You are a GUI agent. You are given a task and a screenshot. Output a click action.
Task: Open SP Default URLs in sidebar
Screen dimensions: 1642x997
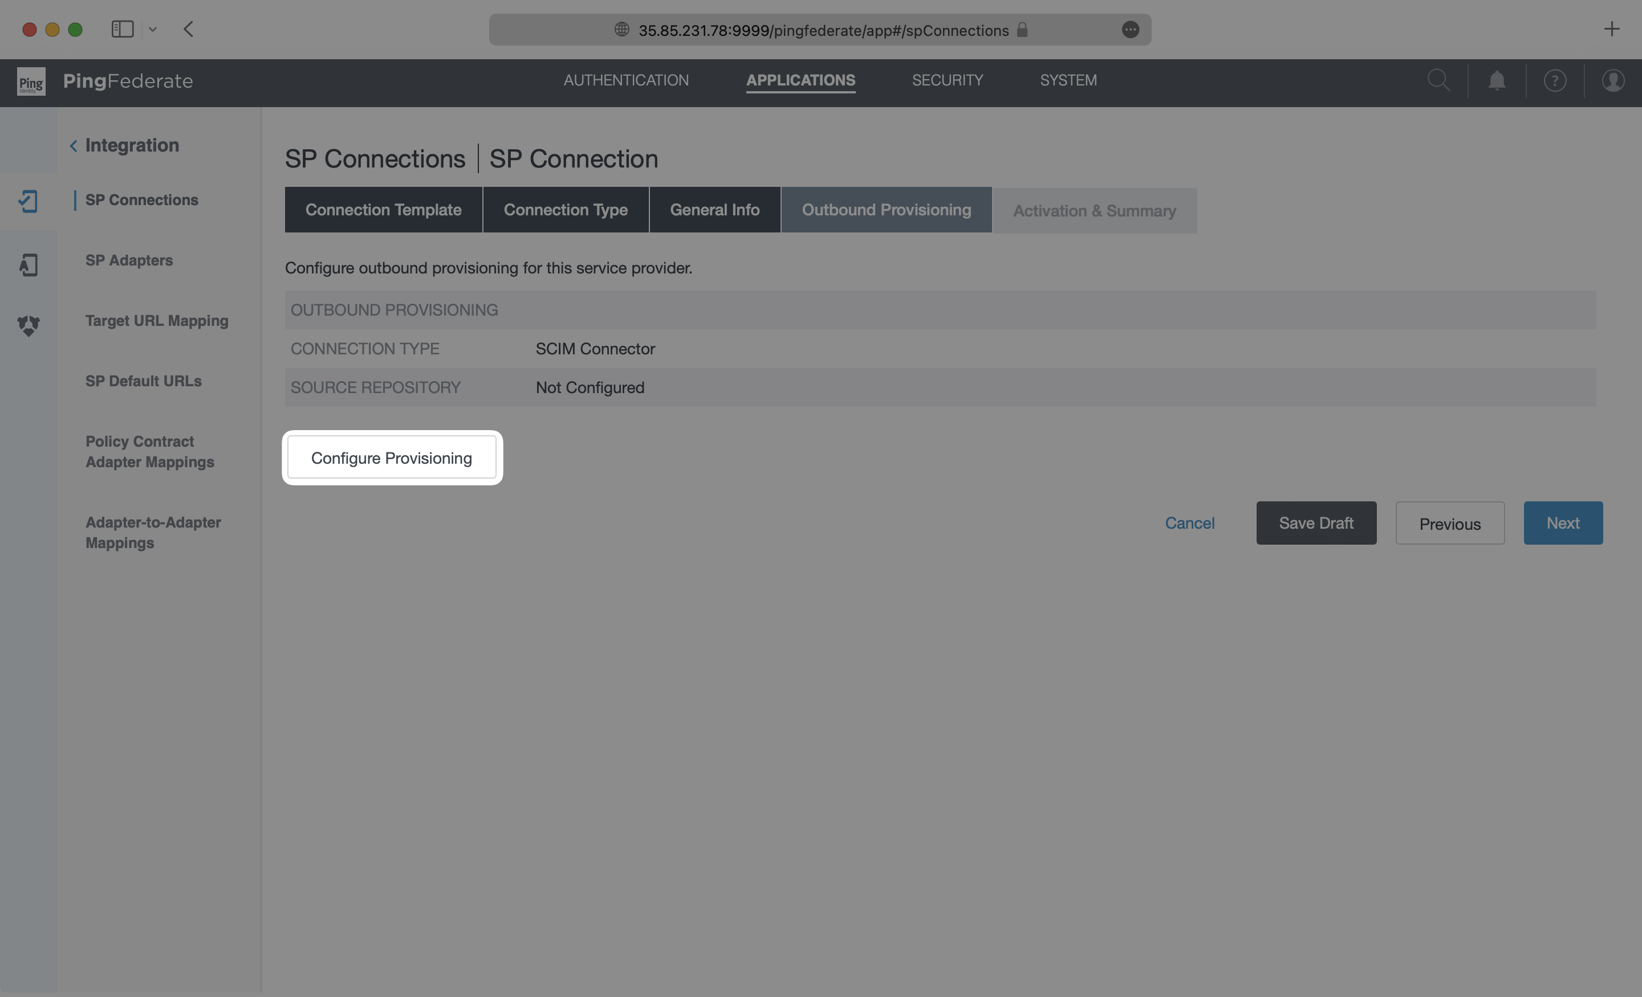[143, 381]
